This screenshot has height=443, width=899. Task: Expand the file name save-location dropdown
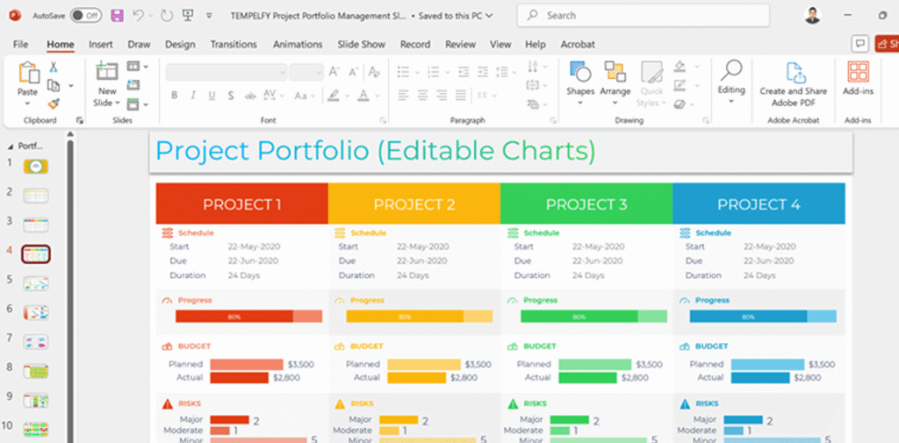tap(489, 16)
